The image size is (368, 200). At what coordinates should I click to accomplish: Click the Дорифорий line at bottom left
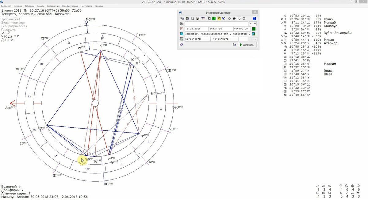(x=12, y=190)
